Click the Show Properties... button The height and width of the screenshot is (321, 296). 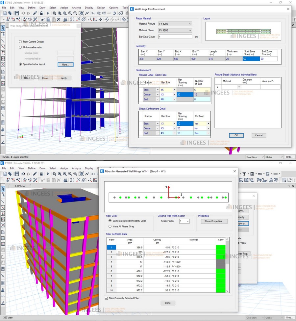214,221
